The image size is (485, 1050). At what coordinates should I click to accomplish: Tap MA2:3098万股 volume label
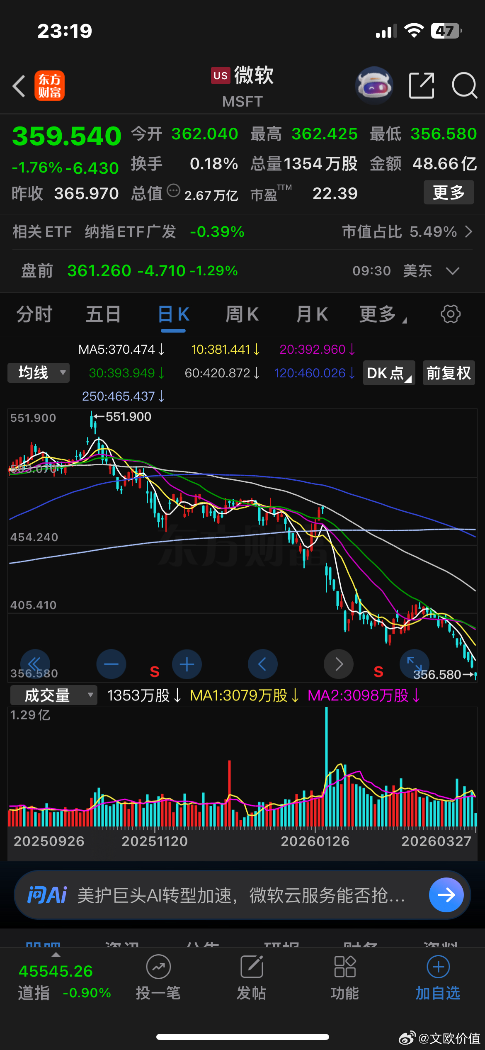point(364,695)
